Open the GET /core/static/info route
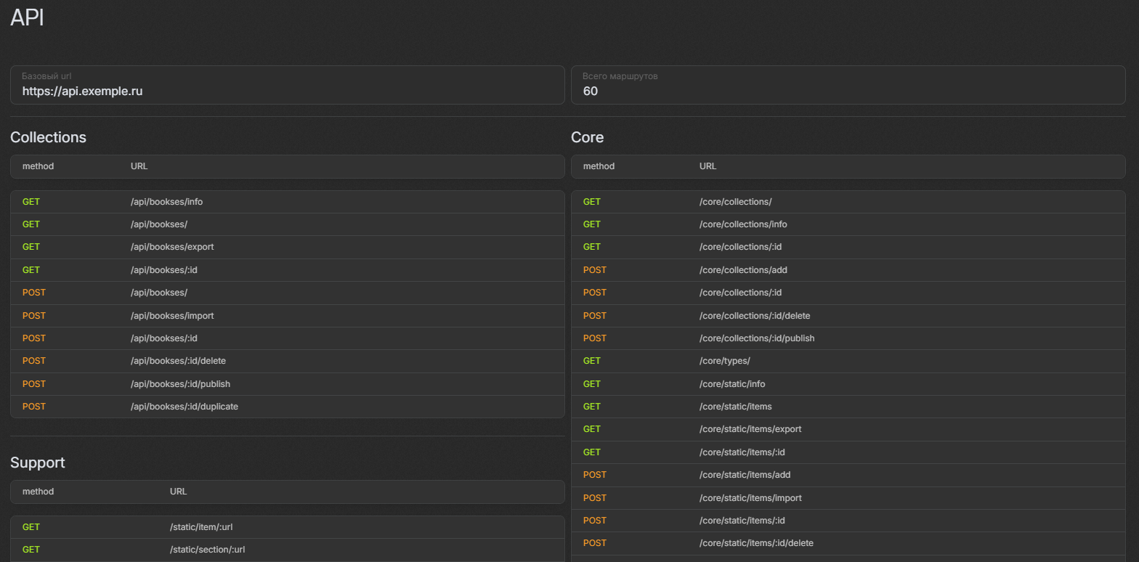 (x=848, y=384)
